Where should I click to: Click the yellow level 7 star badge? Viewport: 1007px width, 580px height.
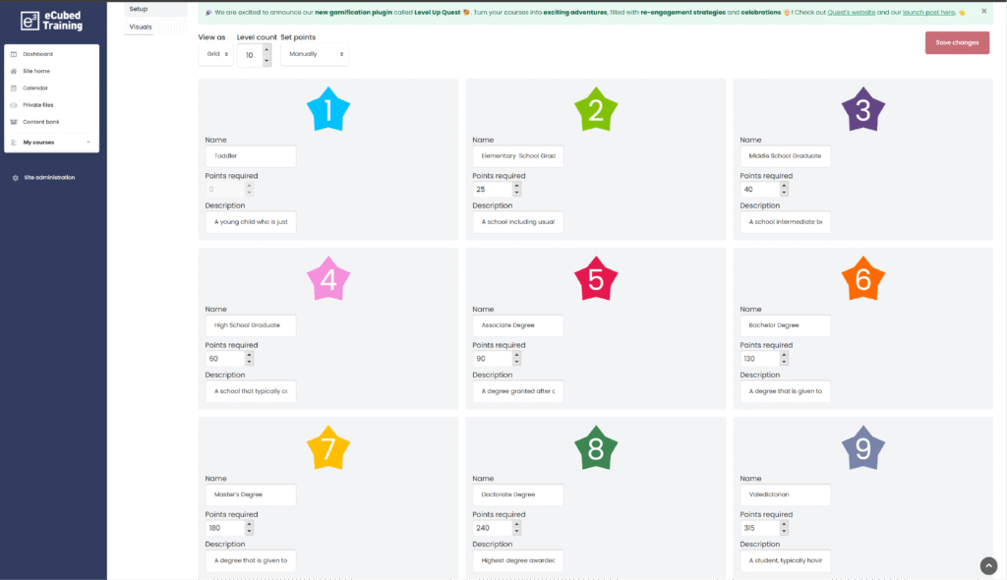tap(327, 450)
